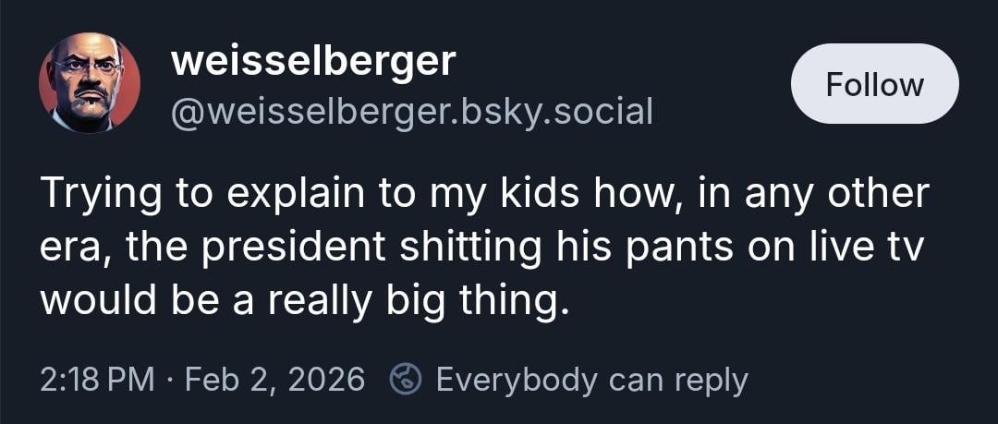Click the word "president" in the post
The height and width of the screenshot is (424, 998).
(x=283, y=248)
